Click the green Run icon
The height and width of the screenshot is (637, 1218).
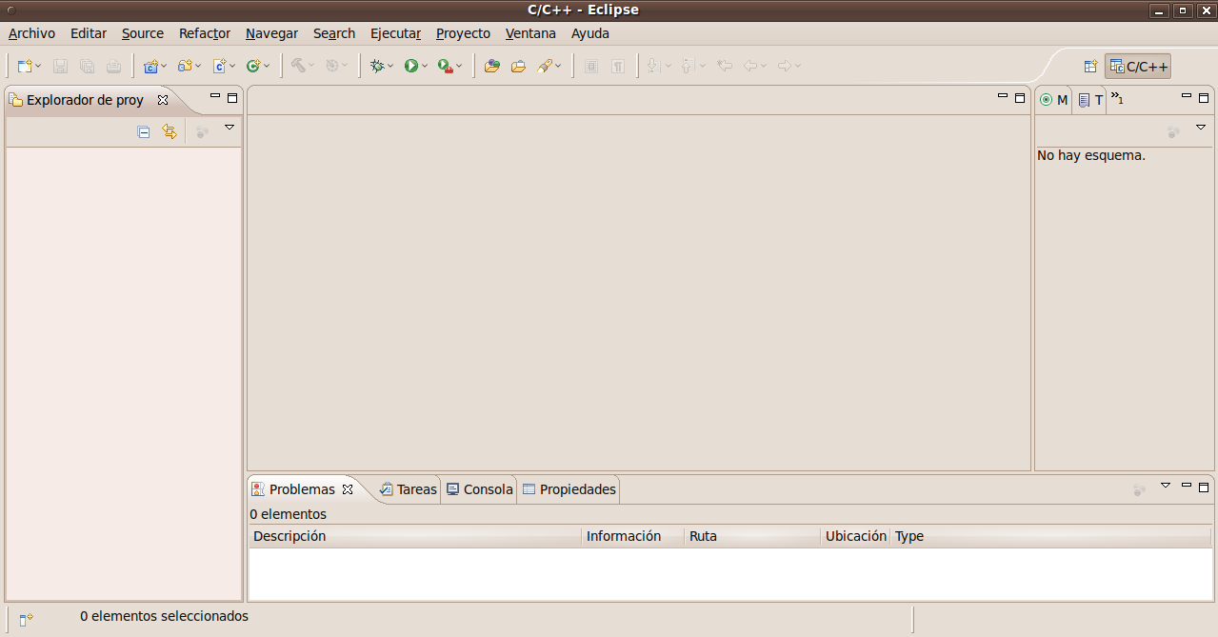[x=410, y=67]
